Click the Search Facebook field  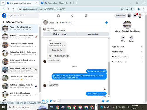tap(23, 16)
